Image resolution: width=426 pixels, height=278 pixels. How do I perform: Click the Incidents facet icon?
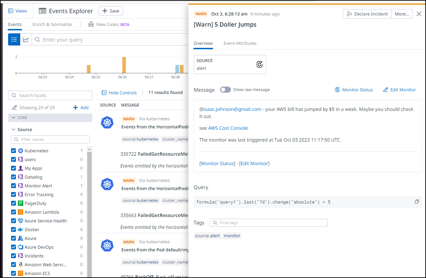tap(20, 256)
